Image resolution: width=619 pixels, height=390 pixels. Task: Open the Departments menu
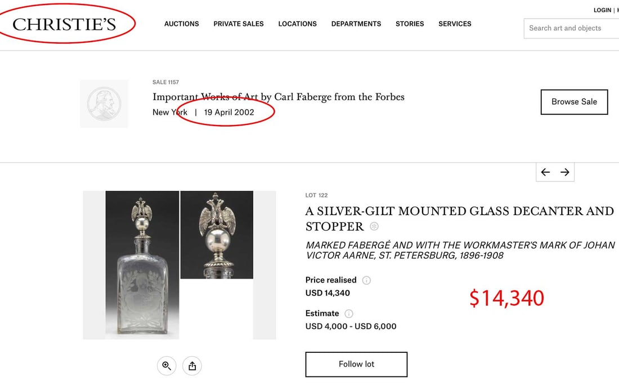coord(356,24)
